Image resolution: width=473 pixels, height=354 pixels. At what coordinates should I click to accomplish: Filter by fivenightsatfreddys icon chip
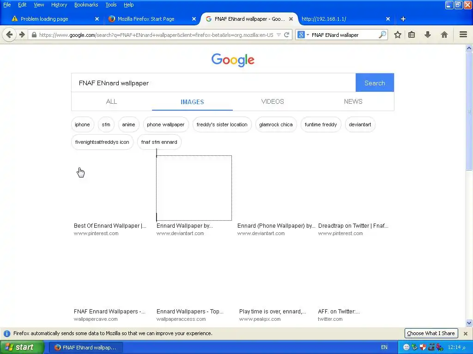[102, 142]
